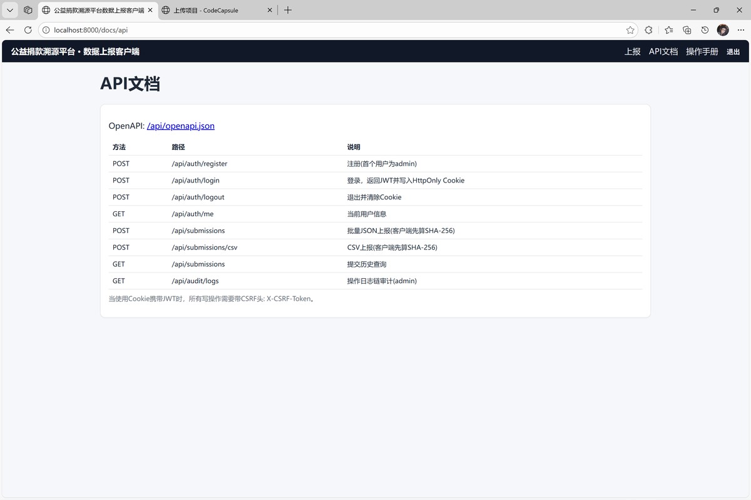Open the tab actions workspace icon
This screenshot has height=500, width=751.
point(28,10)
